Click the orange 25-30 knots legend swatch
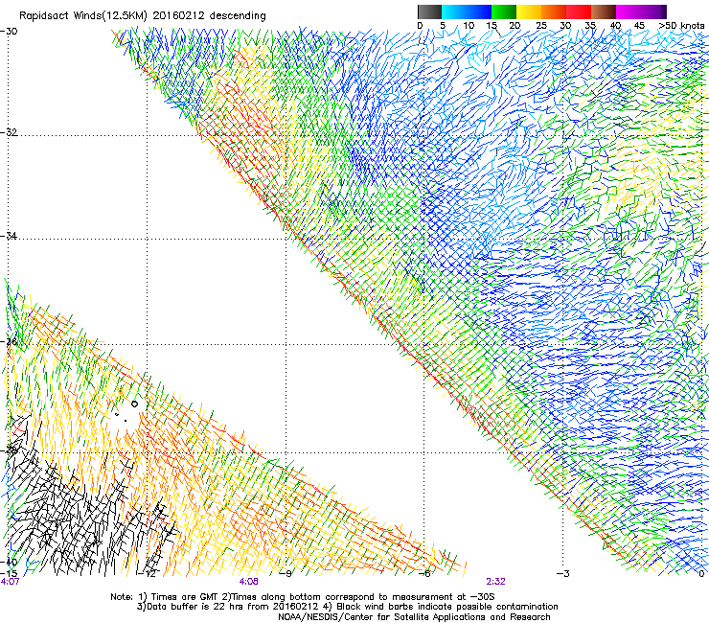The height and width of the screenshot is (623, 709). click(x=554, y=12)
